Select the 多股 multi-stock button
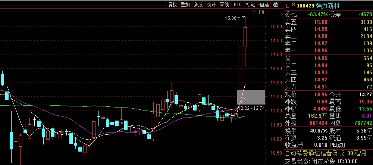Image resolution: width=373 pixels, height=165 pixels. pos(198,4)
